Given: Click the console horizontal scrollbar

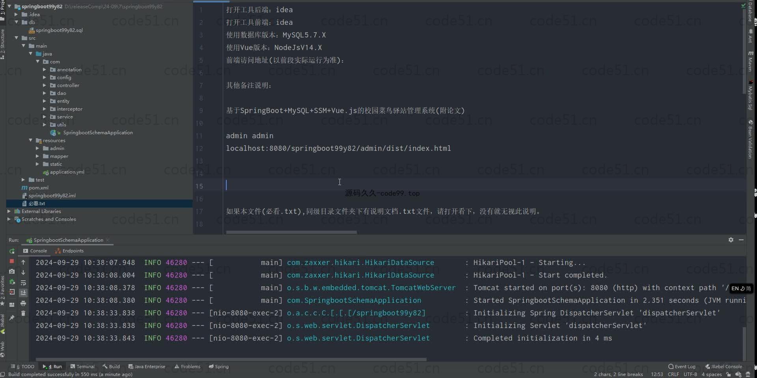Looking at the screenshot, I should [231, 359].
